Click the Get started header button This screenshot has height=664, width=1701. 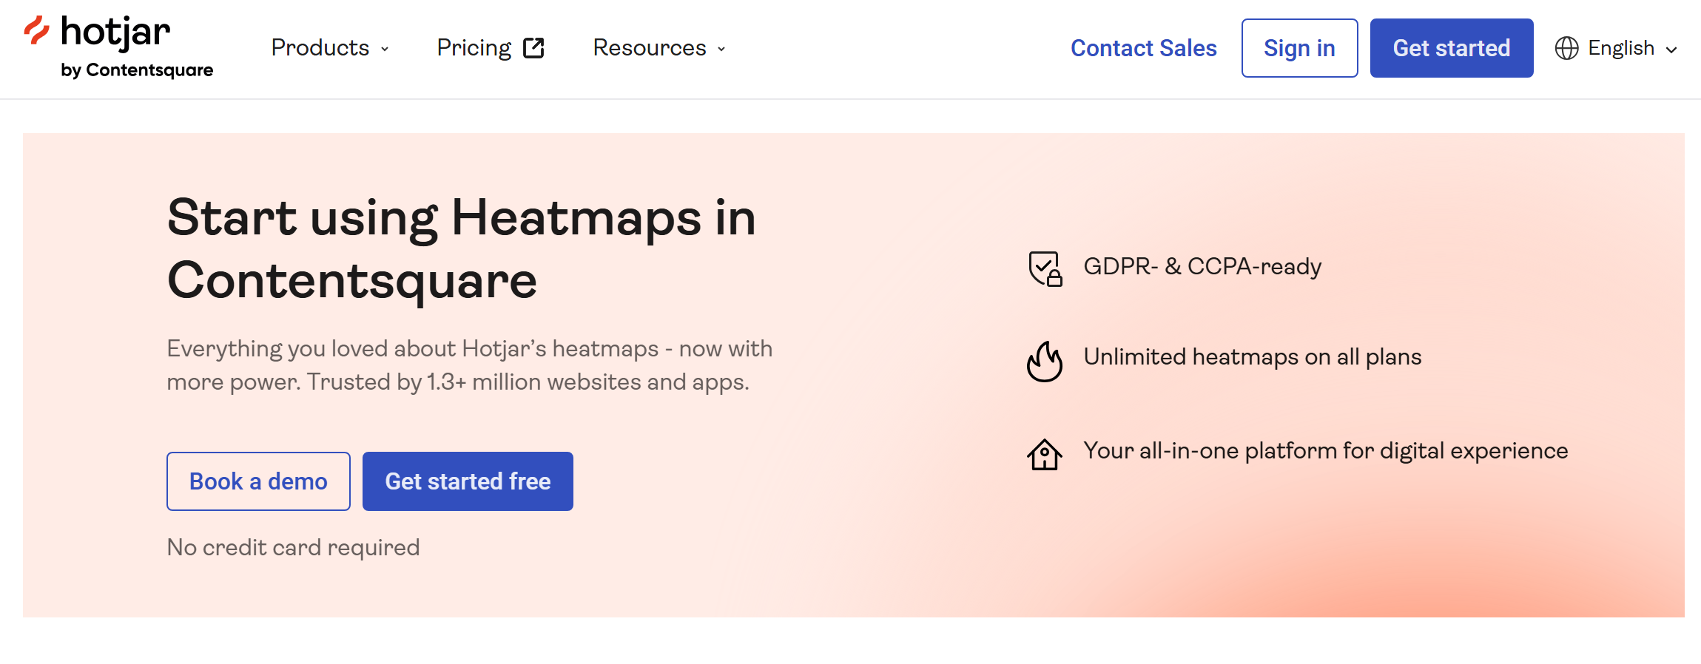point(1452,48)
